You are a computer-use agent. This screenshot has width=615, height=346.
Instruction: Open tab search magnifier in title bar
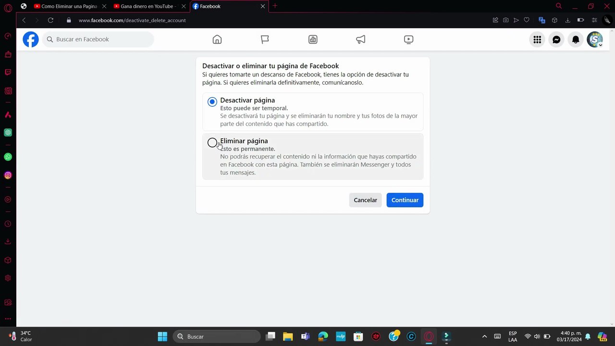click(559, 6)
